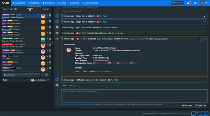Expand the 9 minutes ago scope item entry
Viewport: 210px width, 116px height.
pyautogui.click(x=205, y=16)
